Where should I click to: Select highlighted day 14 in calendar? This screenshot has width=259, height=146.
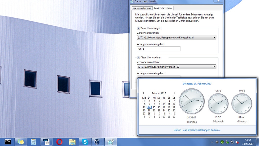pyautogui.click(x=149, y=107)
